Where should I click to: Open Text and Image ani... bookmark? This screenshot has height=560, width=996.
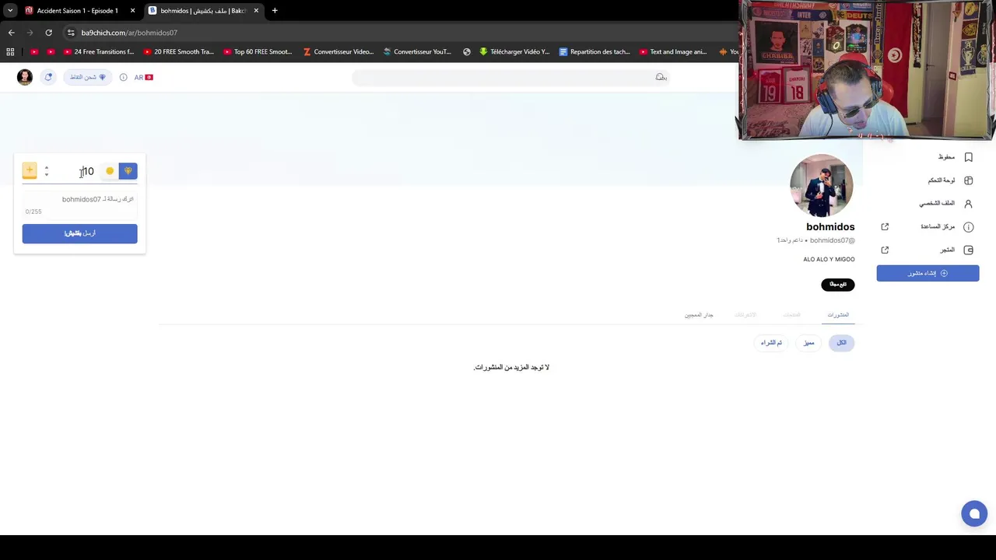[x=674, y=52]
